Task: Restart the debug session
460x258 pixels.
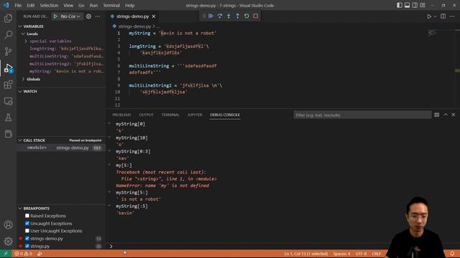Action: point(247,16)
